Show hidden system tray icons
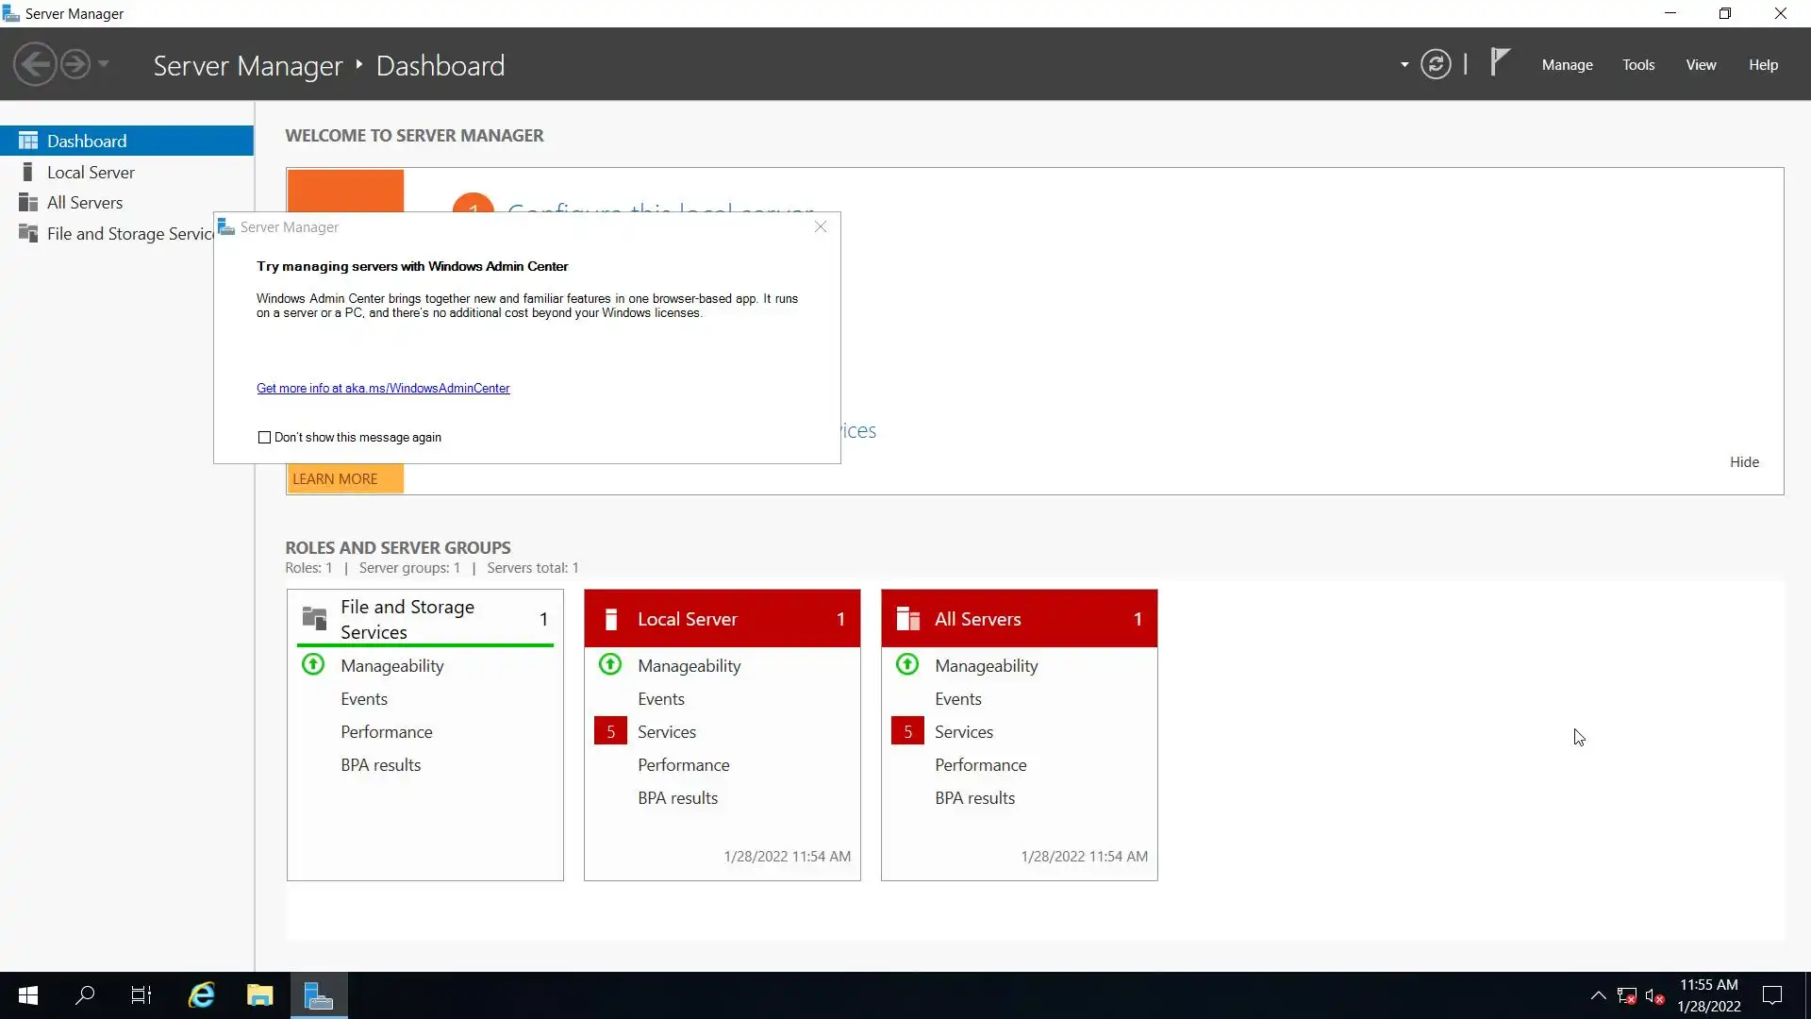 click(1598, 995)
